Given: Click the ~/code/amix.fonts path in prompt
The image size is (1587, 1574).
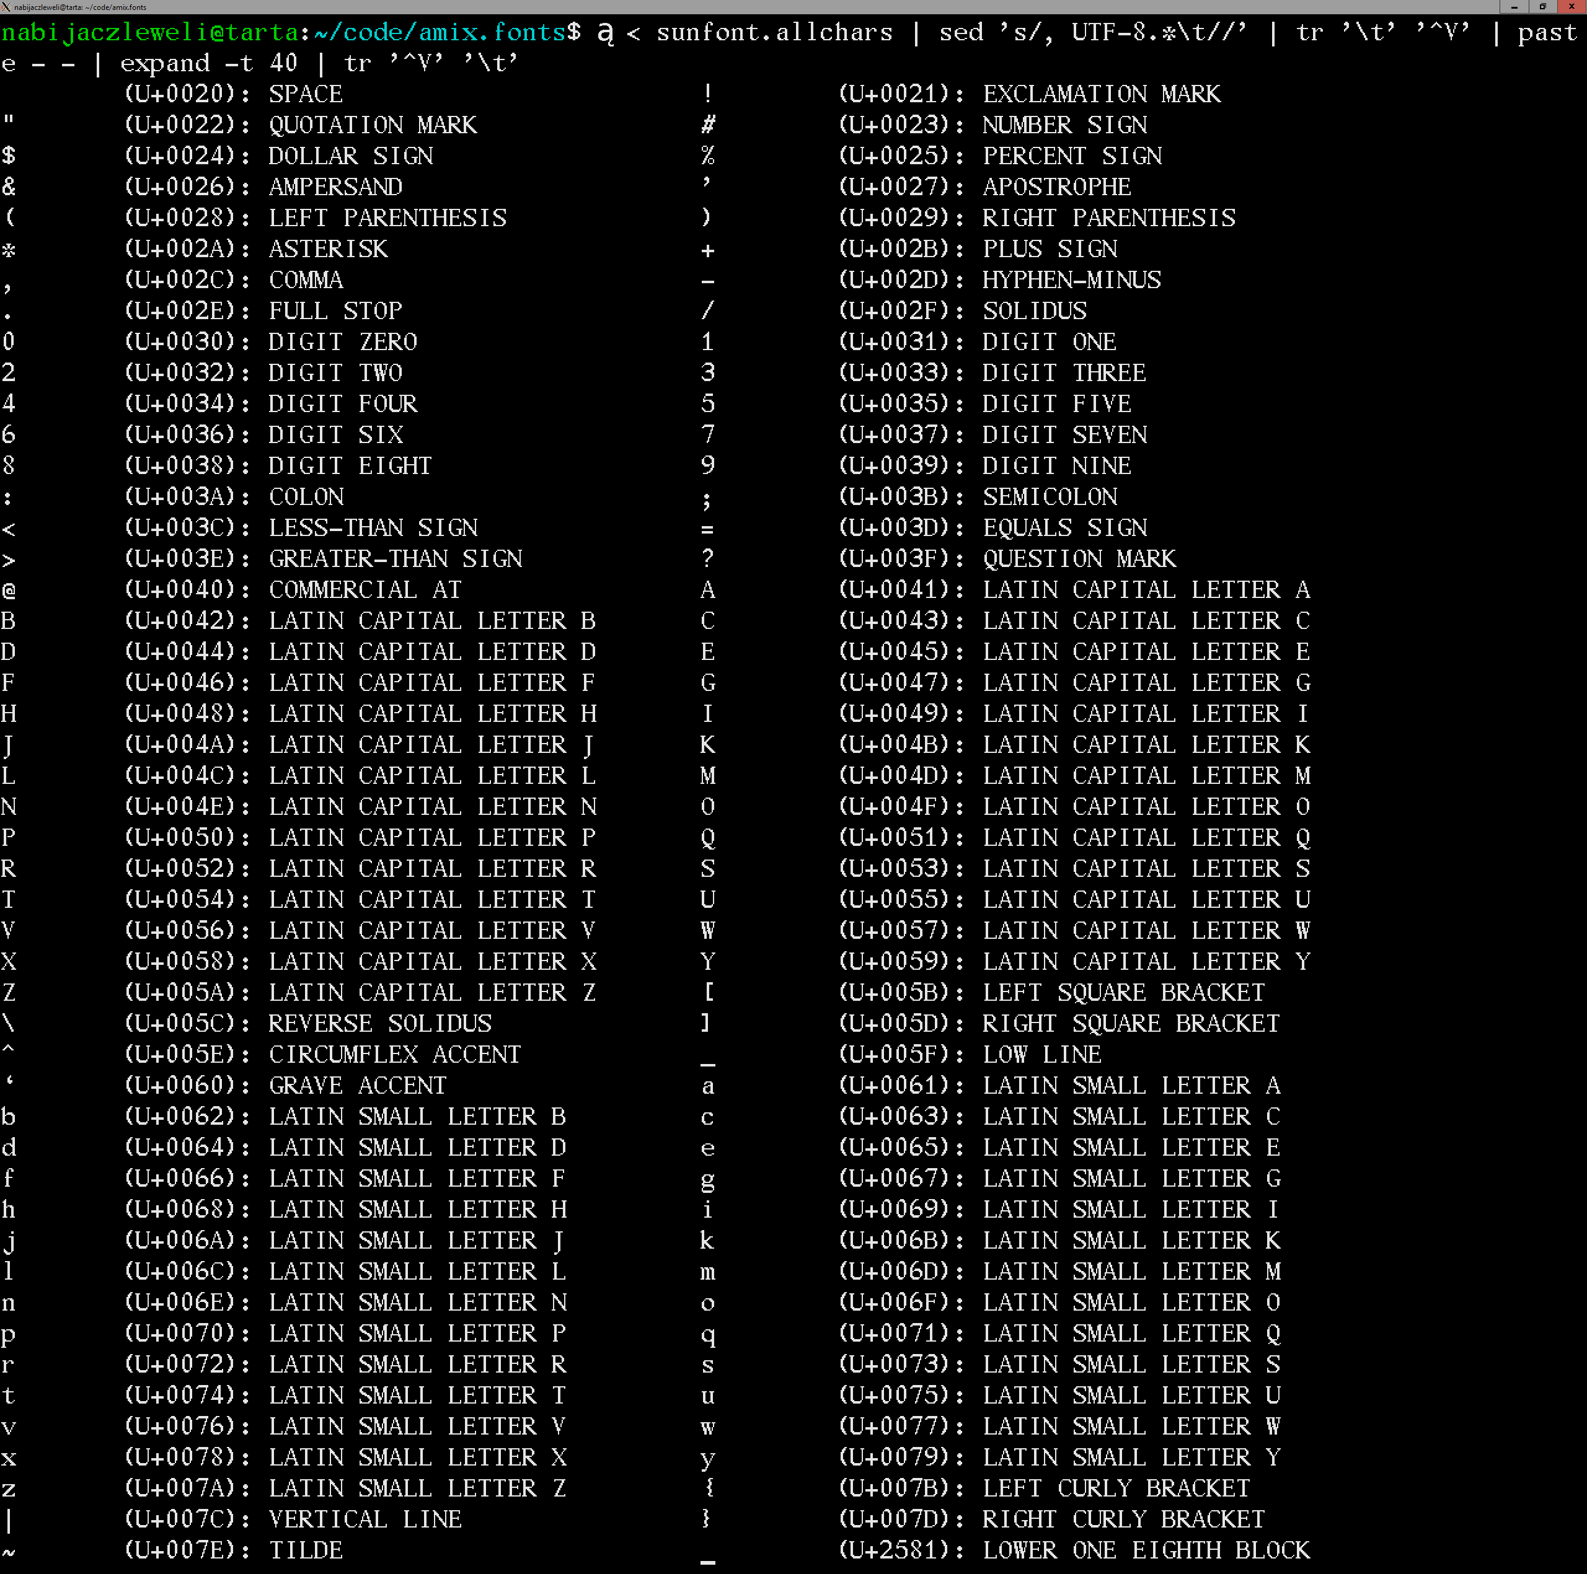Looking at the screenshot, I should pos(440,33).
